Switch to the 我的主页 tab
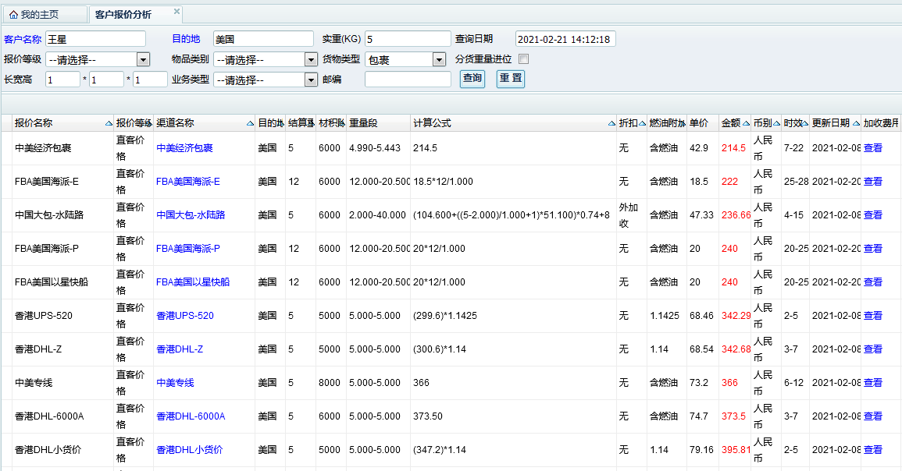This screenshot has width=902, height=471. (x=39, y=15)
